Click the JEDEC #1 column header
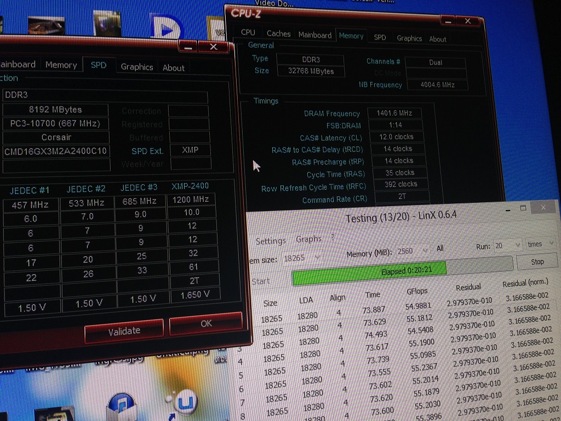 click(30, 190)
